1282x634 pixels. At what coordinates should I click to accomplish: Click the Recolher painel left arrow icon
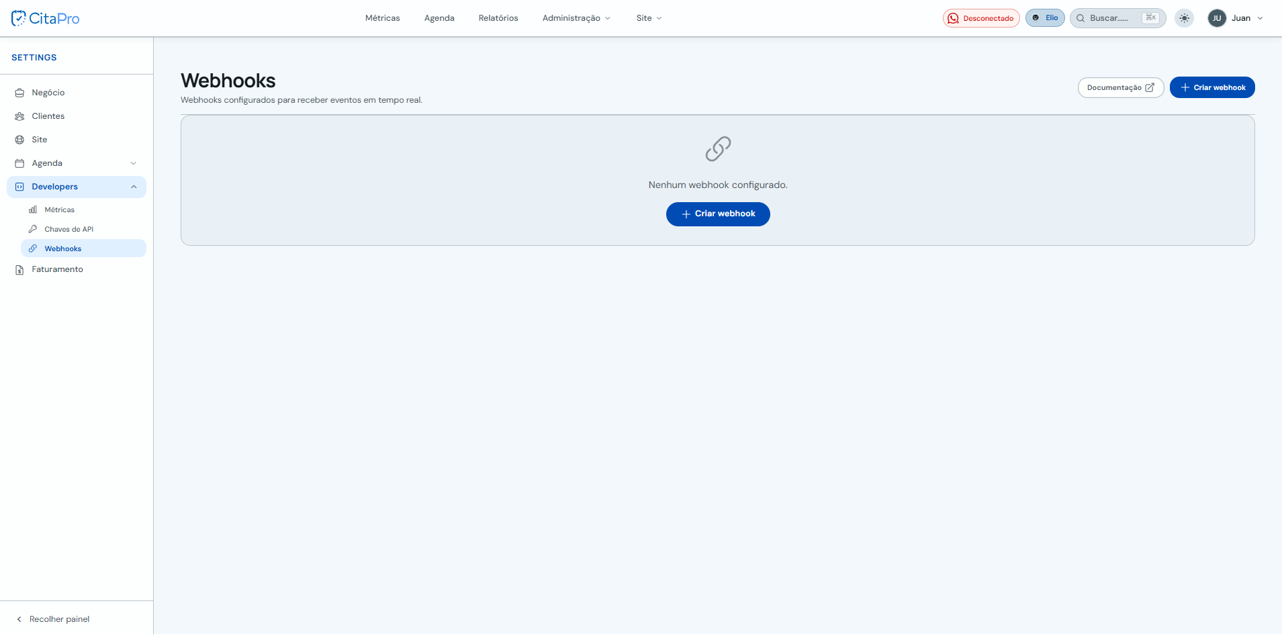19,619
